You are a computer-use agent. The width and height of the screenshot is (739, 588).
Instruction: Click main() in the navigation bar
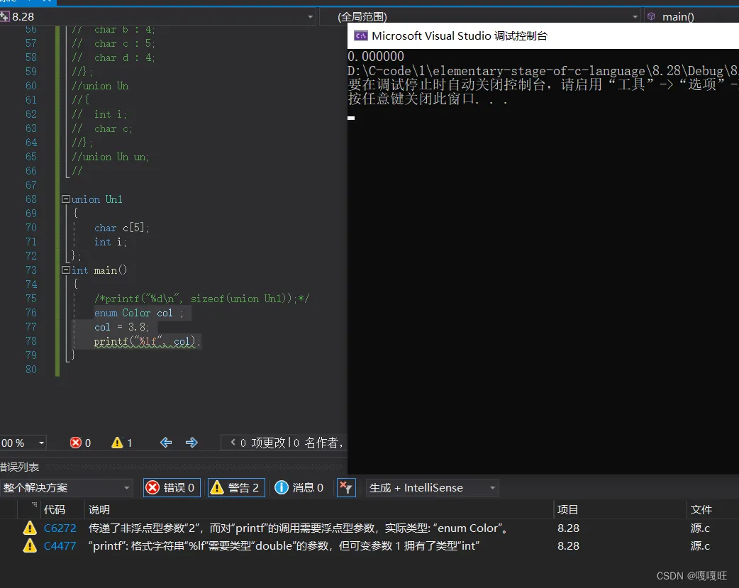click(678, 17)
